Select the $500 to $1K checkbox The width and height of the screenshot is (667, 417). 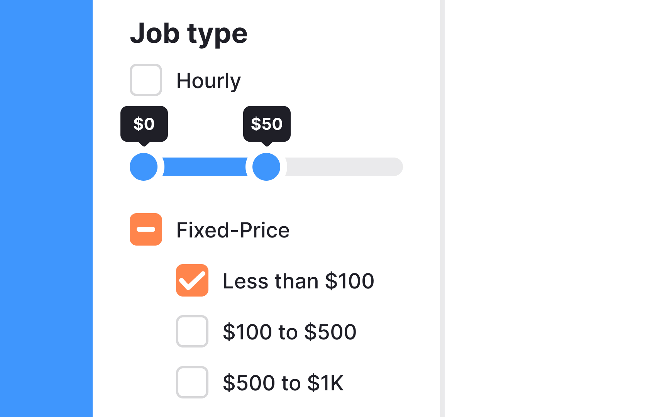tap(192, 382)
